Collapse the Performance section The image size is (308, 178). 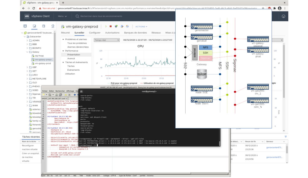[63, 51]
